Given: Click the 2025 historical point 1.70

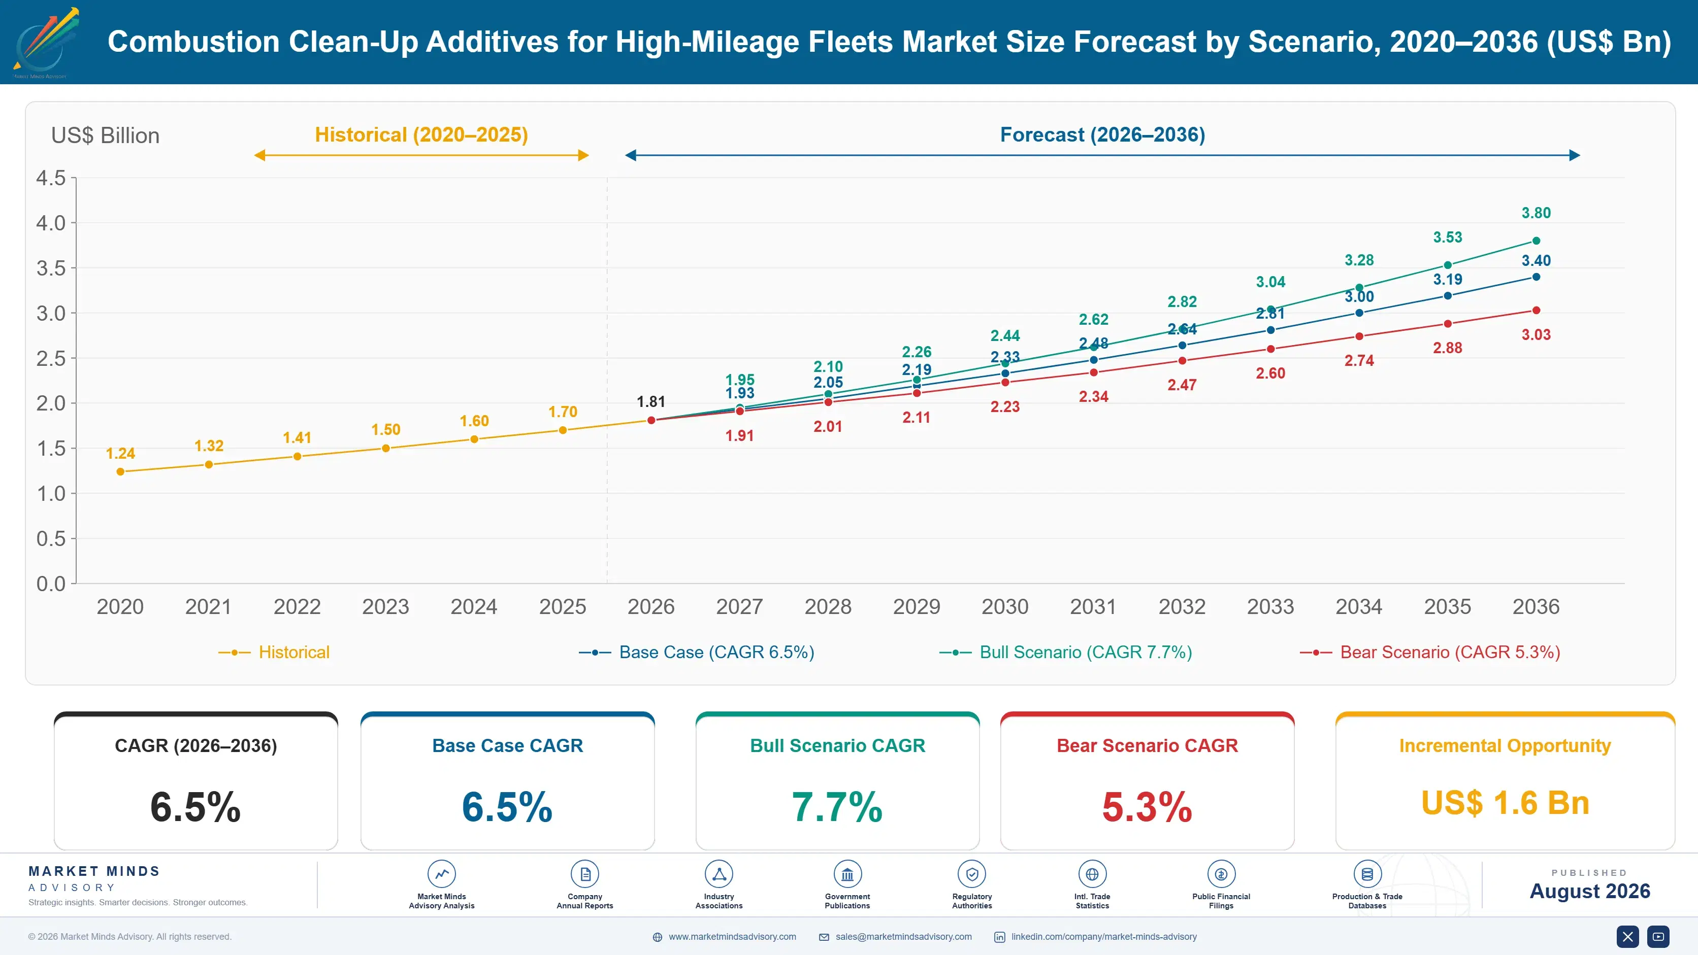Looking at the screenshot, I should [x=563, y=430].
